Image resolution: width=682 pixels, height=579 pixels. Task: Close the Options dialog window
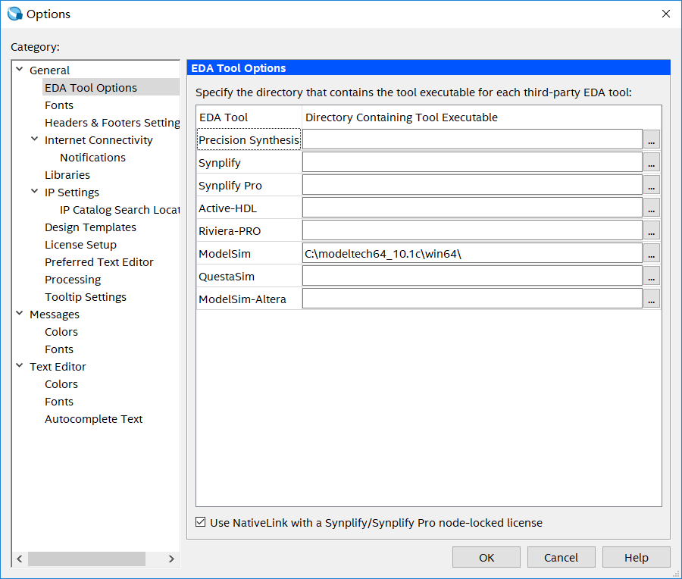[x=665, y=14]
